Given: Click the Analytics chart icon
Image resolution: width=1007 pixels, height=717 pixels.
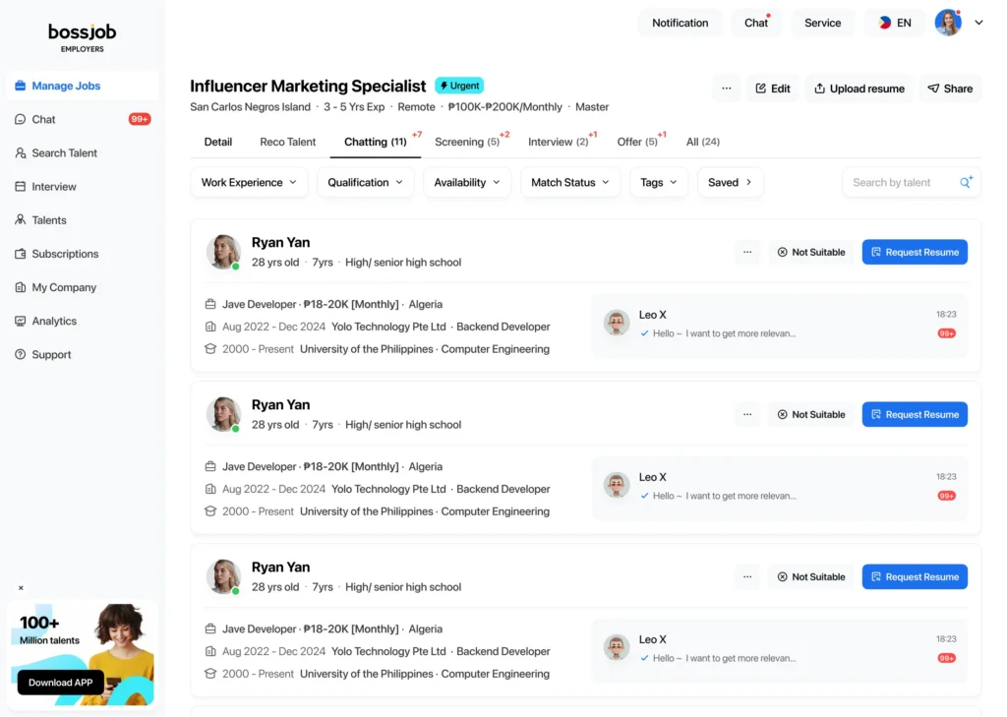Looking at the screenshot, I should coord(20,321).
